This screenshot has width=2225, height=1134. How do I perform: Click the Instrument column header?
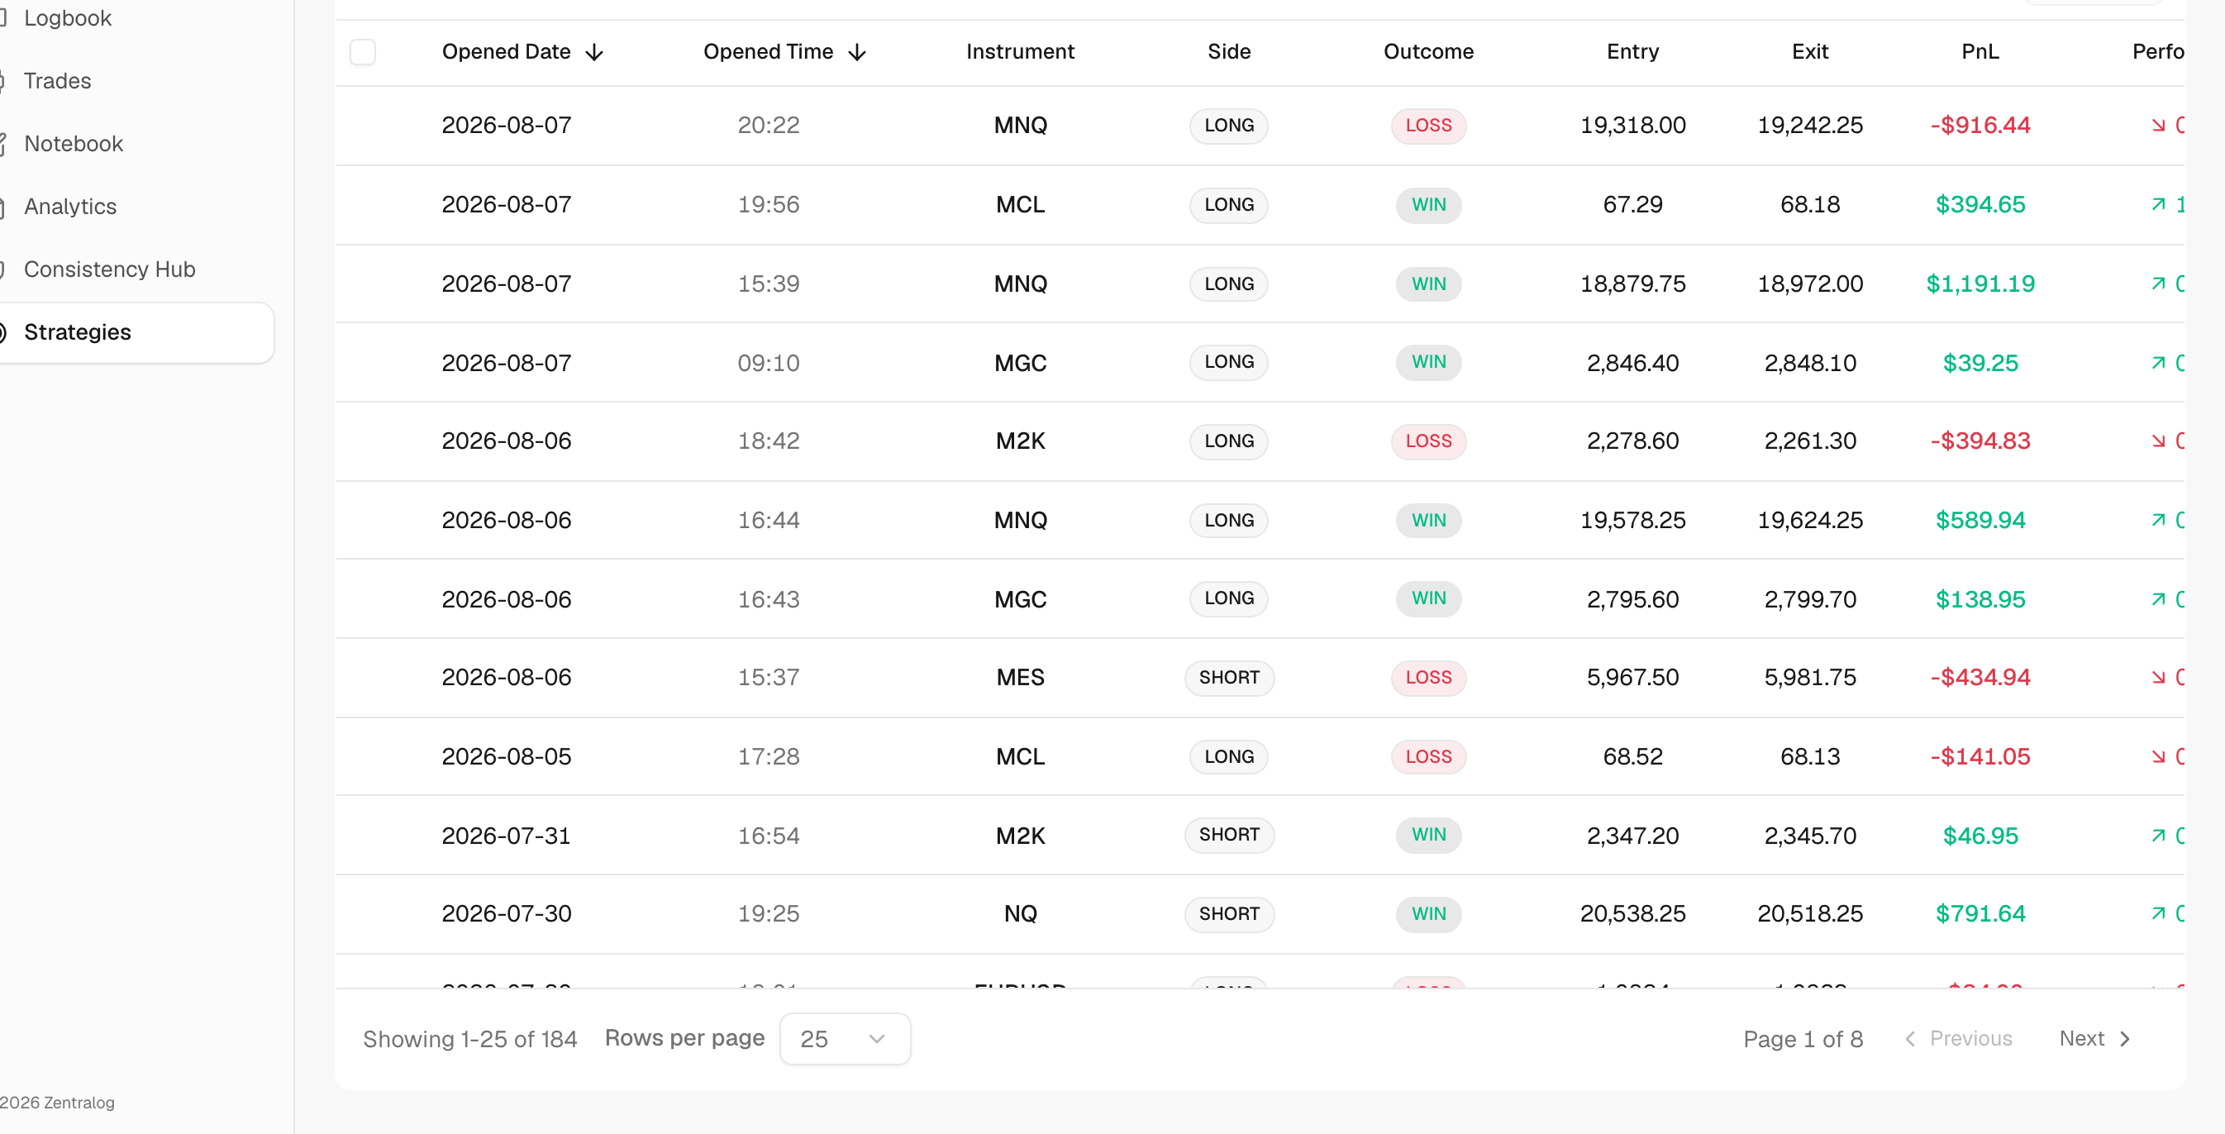point(1020,52)
